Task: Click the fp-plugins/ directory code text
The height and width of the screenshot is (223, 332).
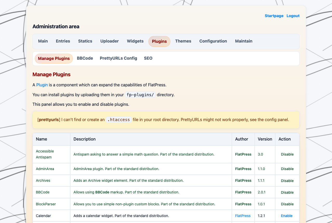Action: [140, 95]
